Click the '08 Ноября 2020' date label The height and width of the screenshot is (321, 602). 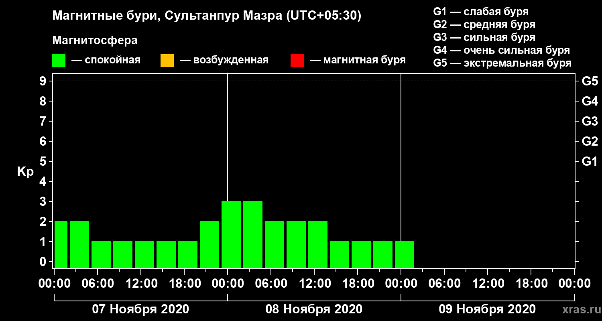[x=314, y=309]
